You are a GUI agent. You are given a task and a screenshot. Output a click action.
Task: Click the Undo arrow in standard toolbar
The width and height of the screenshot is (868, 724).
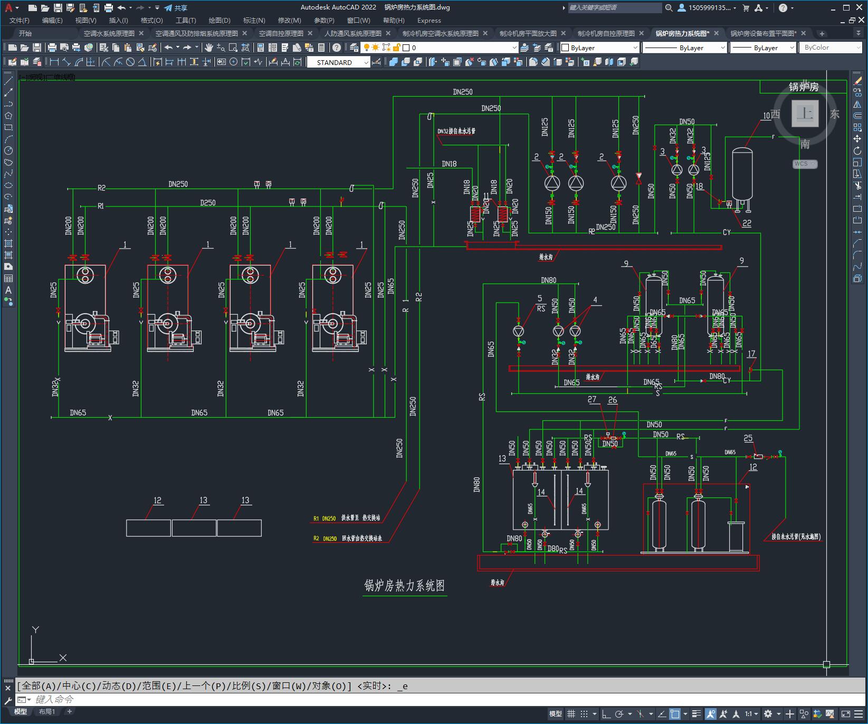168,48
